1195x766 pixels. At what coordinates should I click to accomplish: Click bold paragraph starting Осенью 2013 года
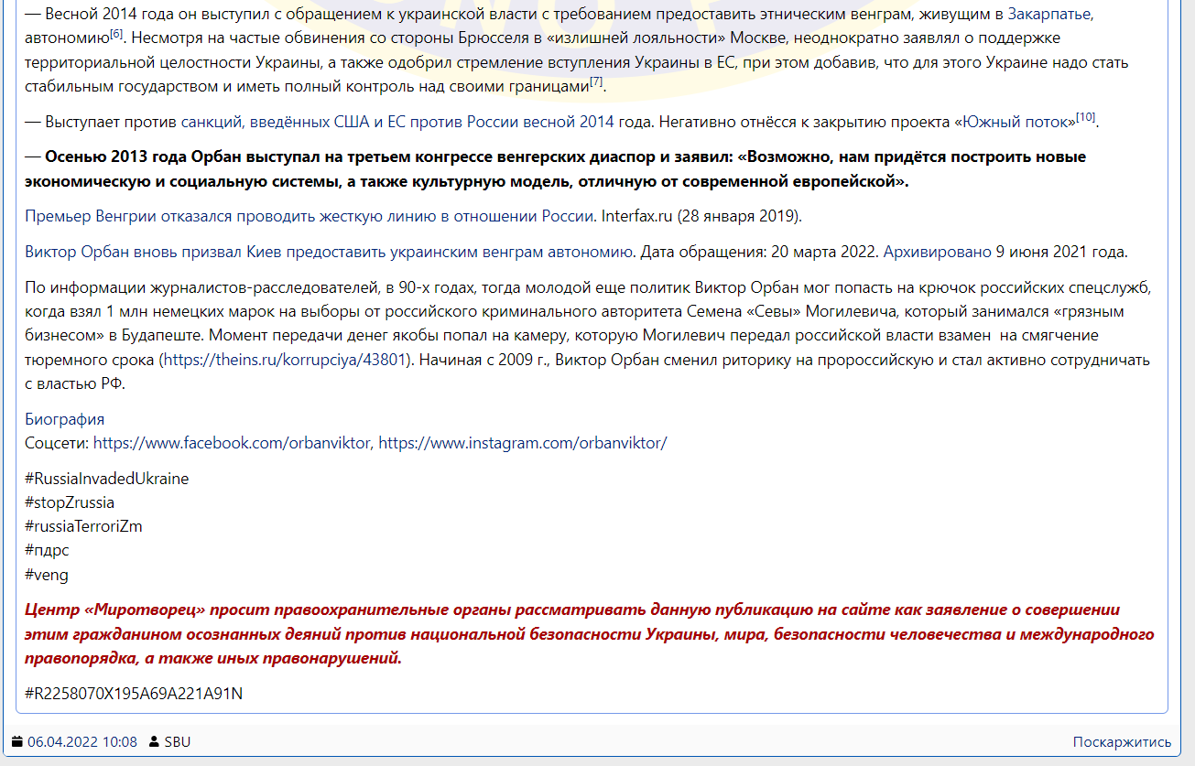click(x=555, y=168)
